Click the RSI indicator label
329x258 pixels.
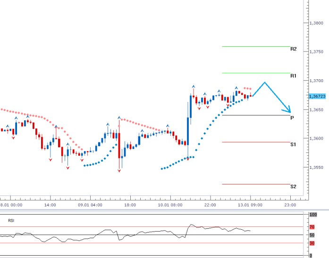click(x=11, y=220)
